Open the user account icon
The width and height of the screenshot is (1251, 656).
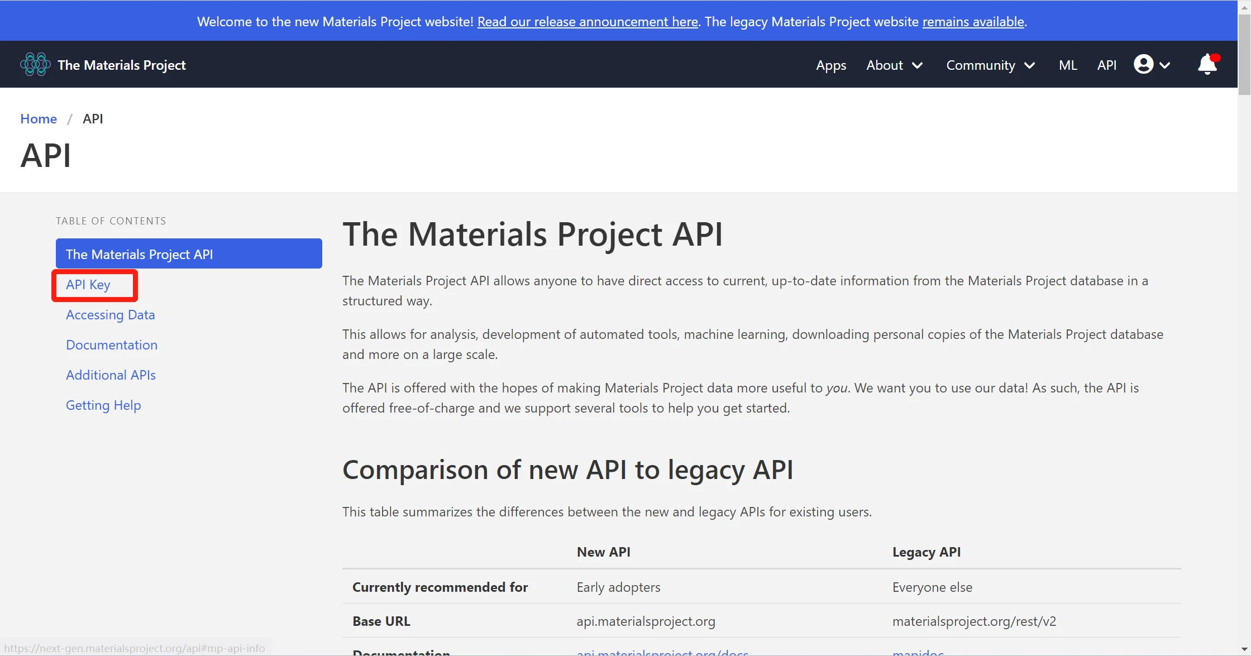1143,64
